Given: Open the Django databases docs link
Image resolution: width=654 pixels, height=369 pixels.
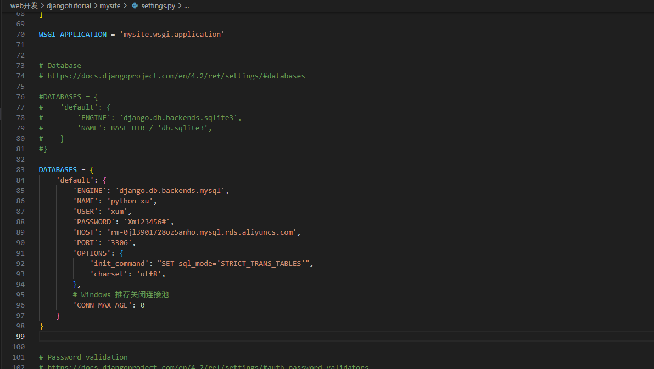Looking at the screenshot, I should click(176, 76).
